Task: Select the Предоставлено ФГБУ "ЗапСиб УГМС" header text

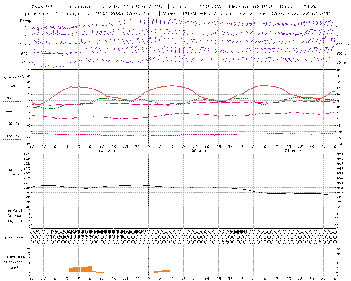Action: coord(115,6)
